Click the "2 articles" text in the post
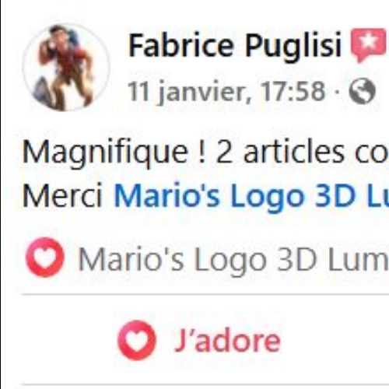Screen dimensions: 389x389 click(279, 152)
